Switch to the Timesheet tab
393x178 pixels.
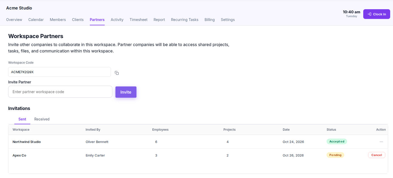coord(138,20)
